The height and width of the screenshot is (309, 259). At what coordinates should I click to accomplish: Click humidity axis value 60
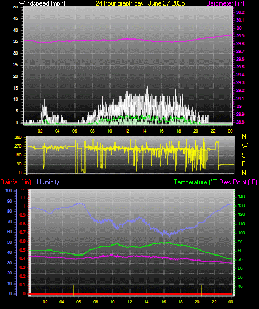point(9,232)
